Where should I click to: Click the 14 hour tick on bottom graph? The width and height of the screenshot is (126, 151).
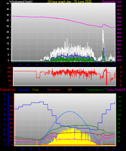[x=73, y=149]
